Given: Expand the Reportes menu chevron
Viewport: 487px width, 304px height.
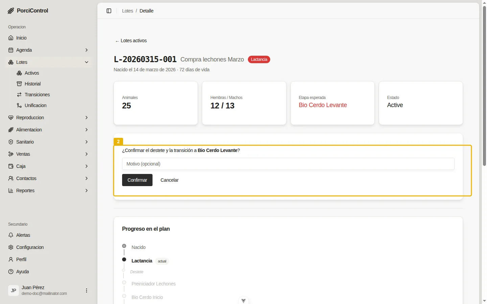Looking at the screenshot, I should coord(87,191).
